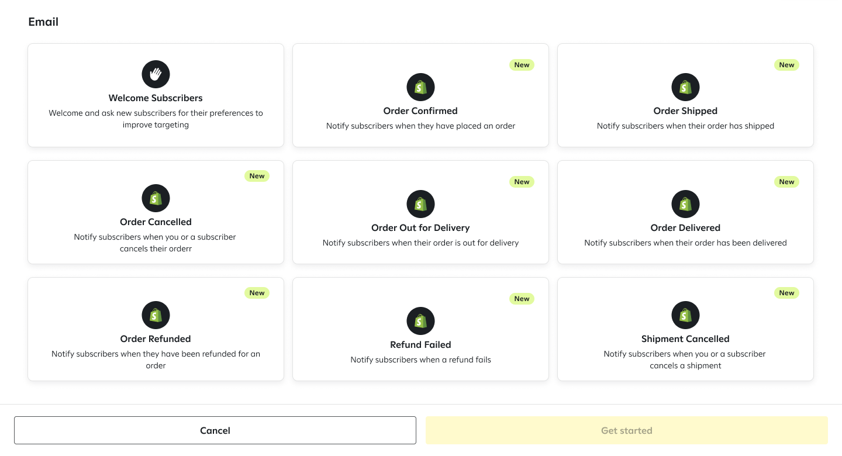Select the Shipment Cancelled template title
Screen dimensions: 842x456
685,339
